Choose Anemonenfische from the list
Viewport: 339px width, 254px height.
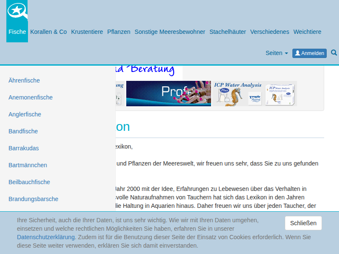[x=31, y=97]
